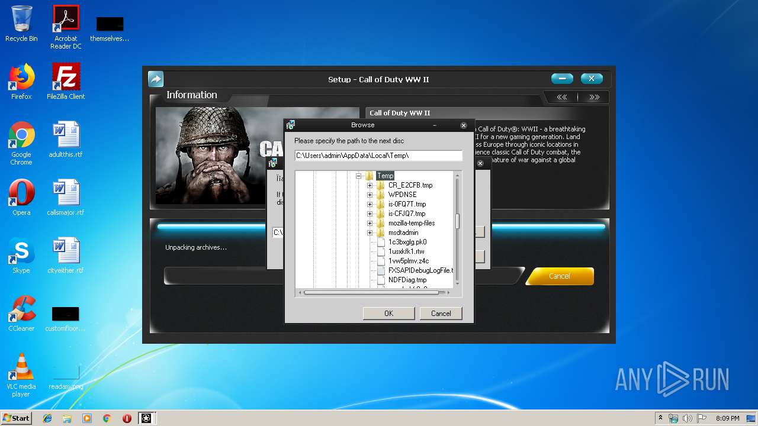Select file 1usxkfk1.rtw
The image size is (758, 426).
pos(406,251)
